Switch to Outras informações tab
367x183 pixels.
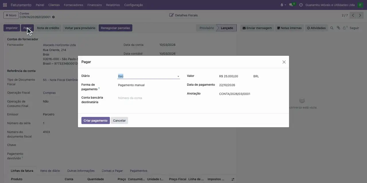[81, 171]
